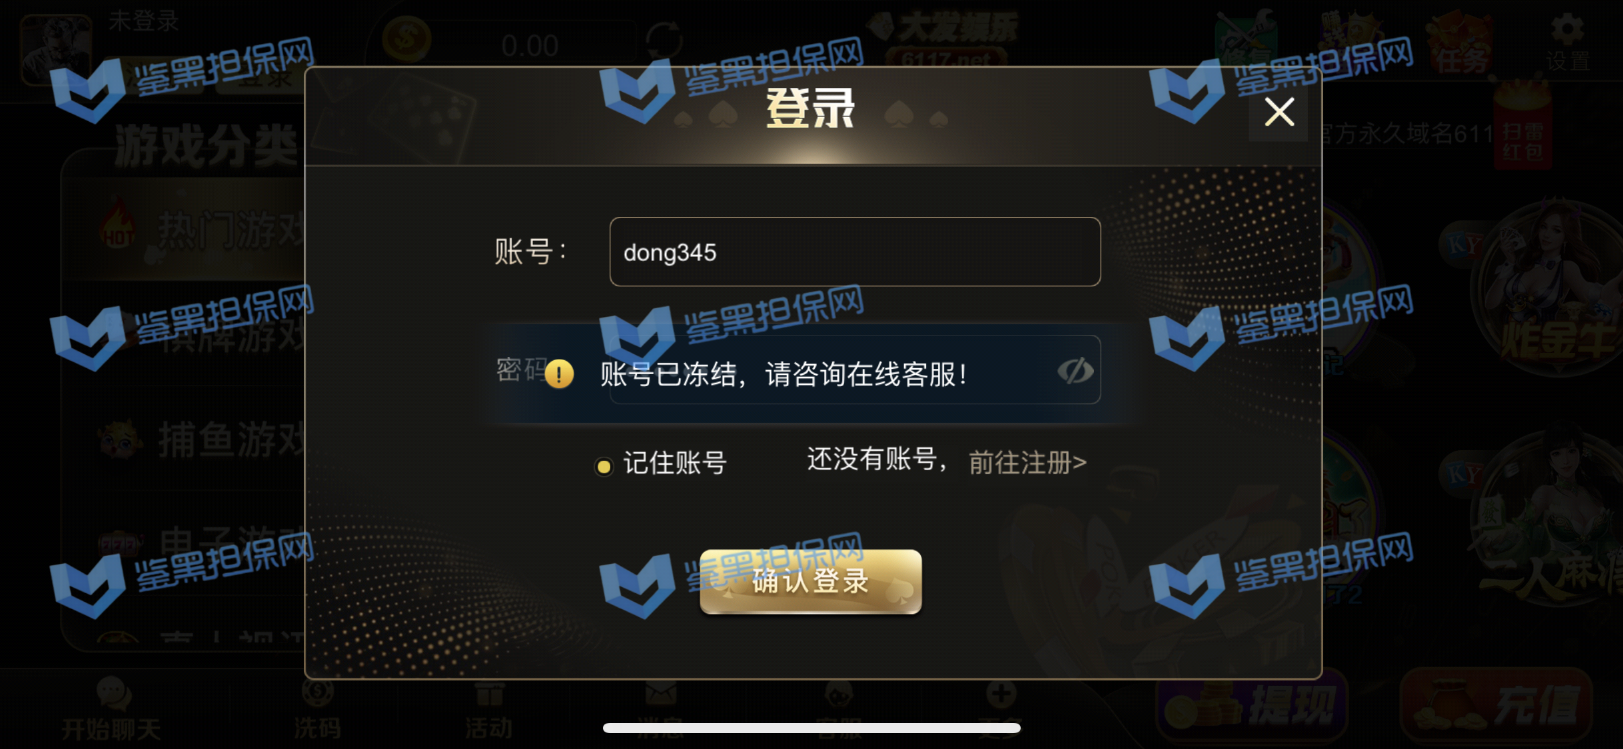1623x749 pixels.
Task: Toggle password visibility eye icon
Action: coord(1075,371)
